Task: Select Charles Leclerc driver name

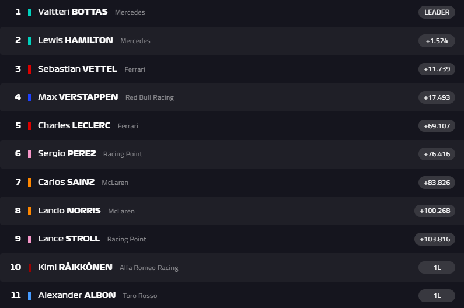Action: (x=75, y=125)
